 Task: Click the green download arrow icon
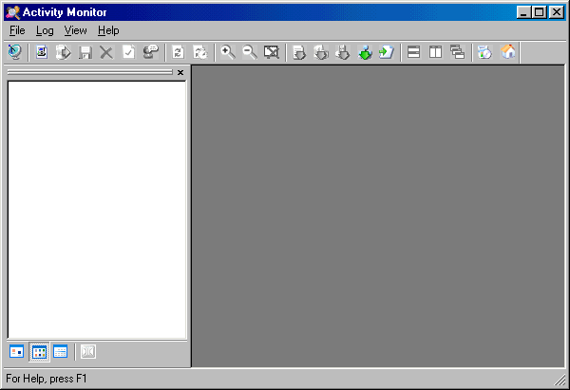tap(365, 52)
